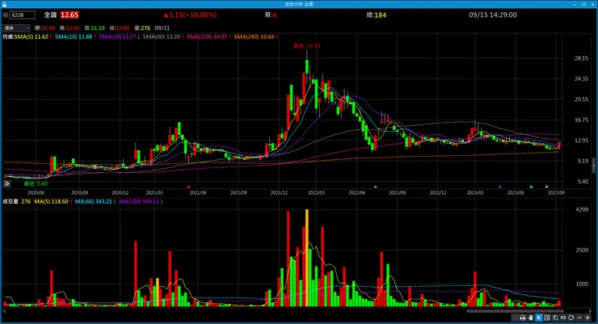Click the MA(5) 118.60 volume label

point(53,202)
